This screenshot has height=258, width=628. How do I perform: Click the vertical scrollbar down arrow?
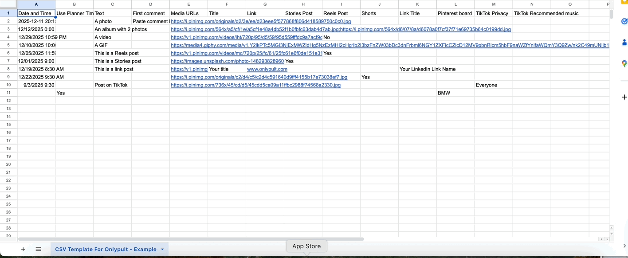click(x=611, y=234)
